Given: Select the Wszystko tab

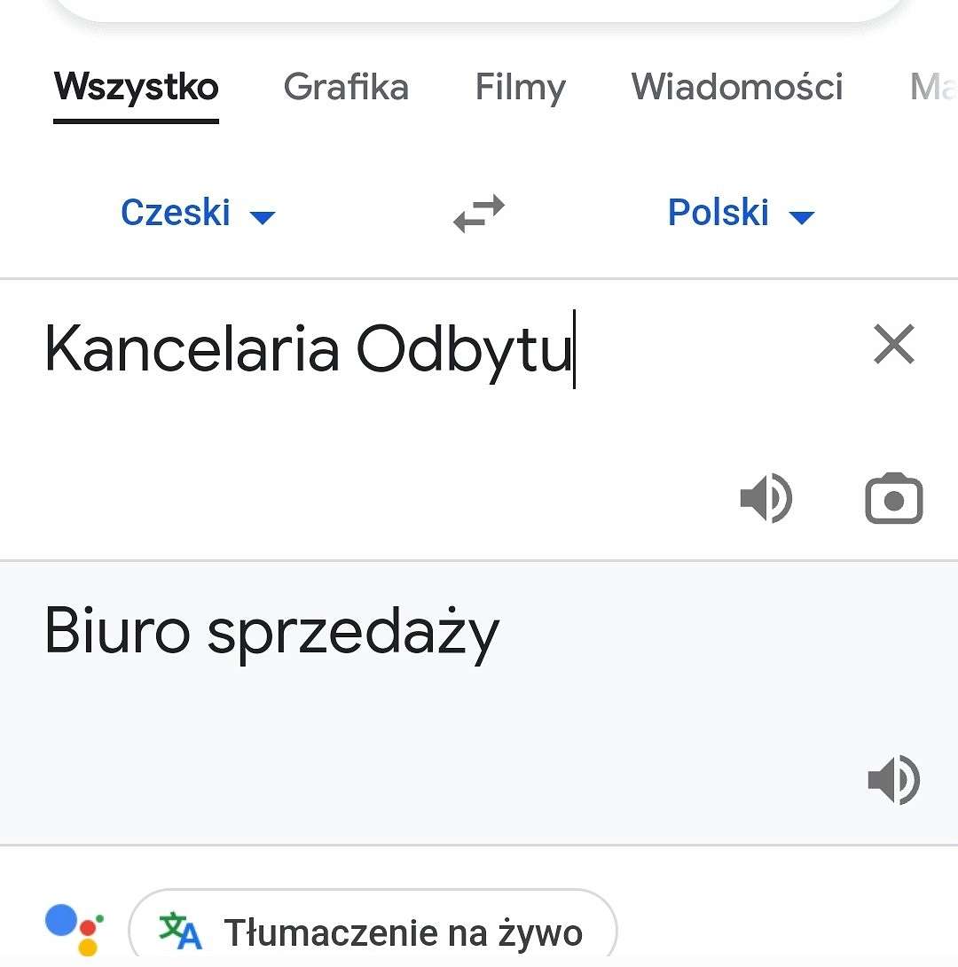Looking at the screenshot, I should click(x=137, y=87).
